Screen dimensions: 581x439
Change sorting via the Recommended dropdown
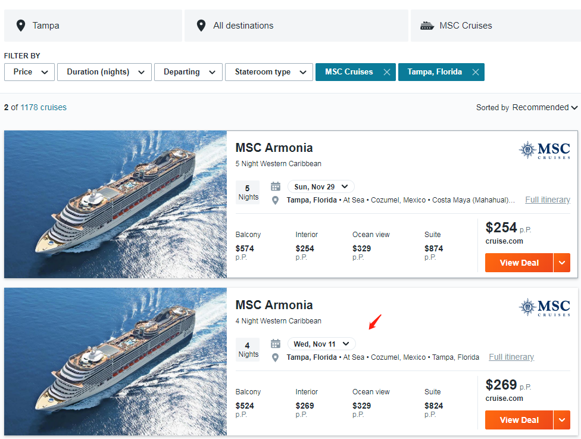(545, 108)
